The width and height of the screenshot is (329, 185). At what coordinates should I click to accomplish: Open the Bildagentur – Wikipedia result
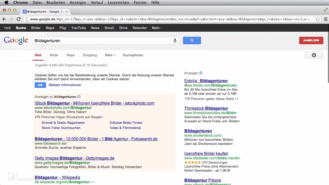click(x=57, y=178)
